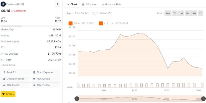The width and height of the screenshot is (206, 103).
Task: Set chart zoom to 6M
Action: (194, 13)
